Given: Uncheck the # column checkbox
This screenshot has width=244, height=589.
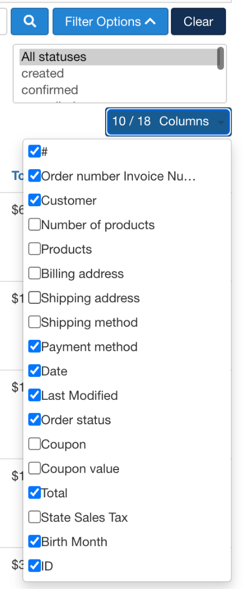Looking at the screenshot, I should 34,152.
